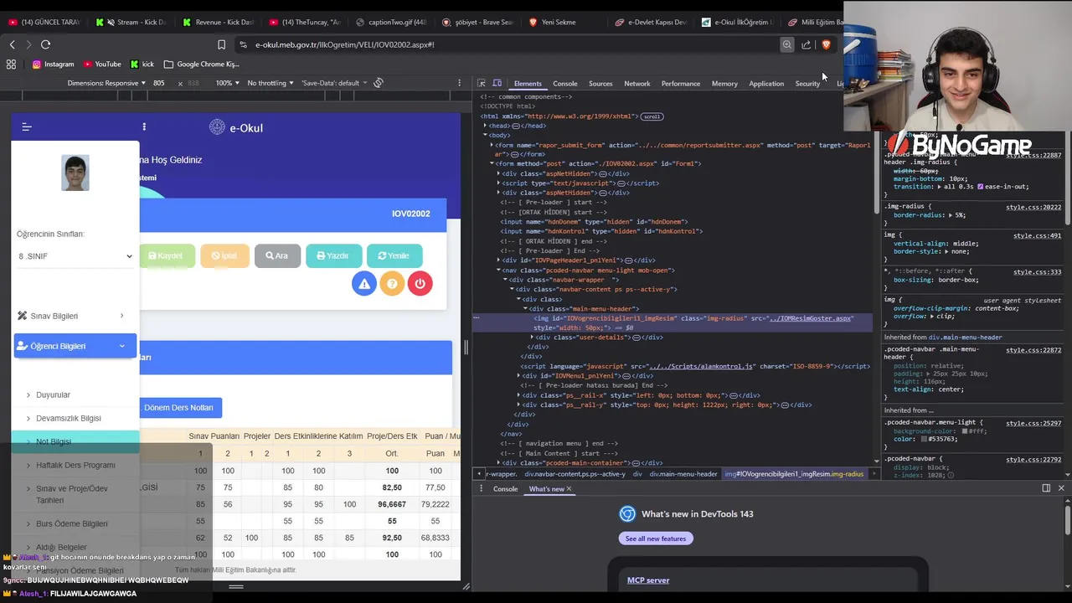1072x603 pixels.
Task: Click the address bar URL
Action: (x=345, y=44)
